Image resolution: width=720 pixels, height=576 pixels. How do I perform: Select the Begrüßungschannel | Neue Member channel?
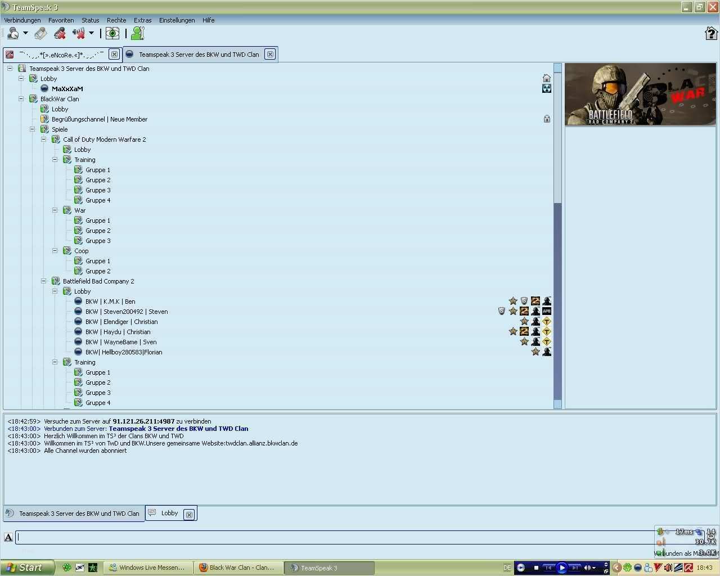pos(100,119)
